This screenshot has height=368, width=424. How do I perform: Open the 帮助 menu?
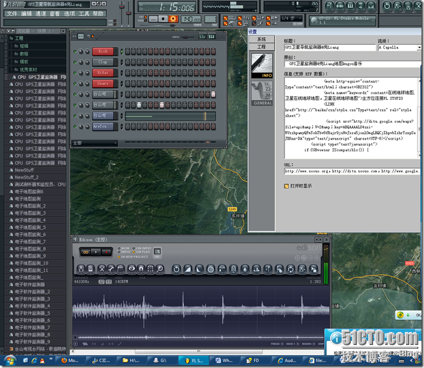coord(98,14)
